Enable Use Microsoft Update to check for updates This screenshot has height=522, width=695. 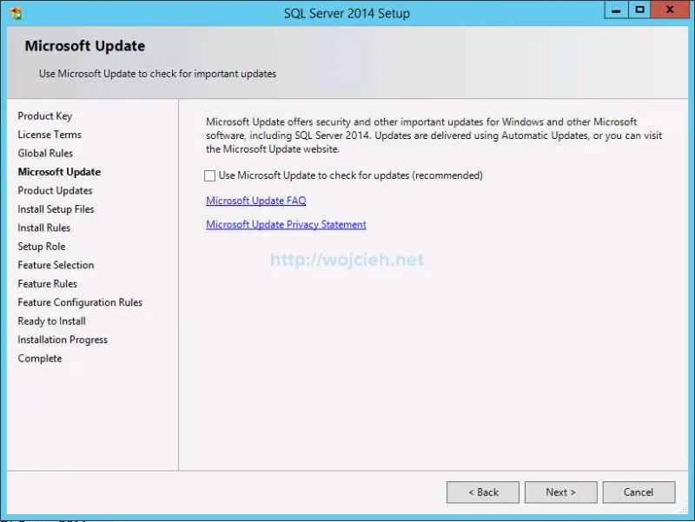point(208,175)
